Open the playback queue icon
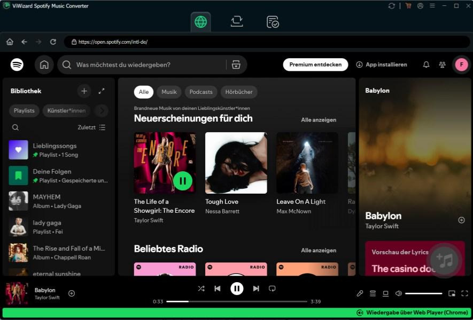This screenshot has height=320, width=473. [x=373, y=293]
